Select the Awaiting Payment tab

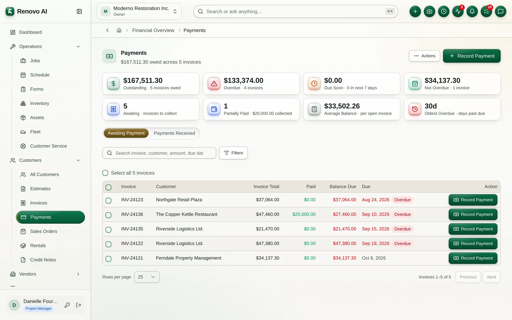[126, 133]
